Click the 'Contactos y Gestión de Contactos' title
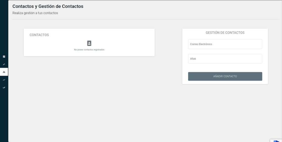Screen dimensions: 282x142 pyautogui.click(x=48, y=6)
